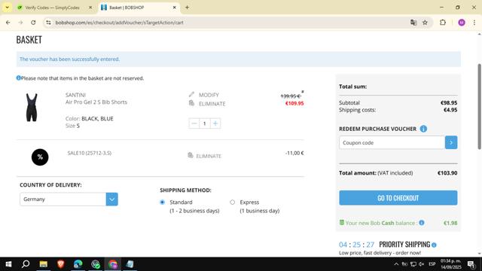Open the Country of Delivery dropdown arrow
Screen dimensions: 482x271
[112, 199]
